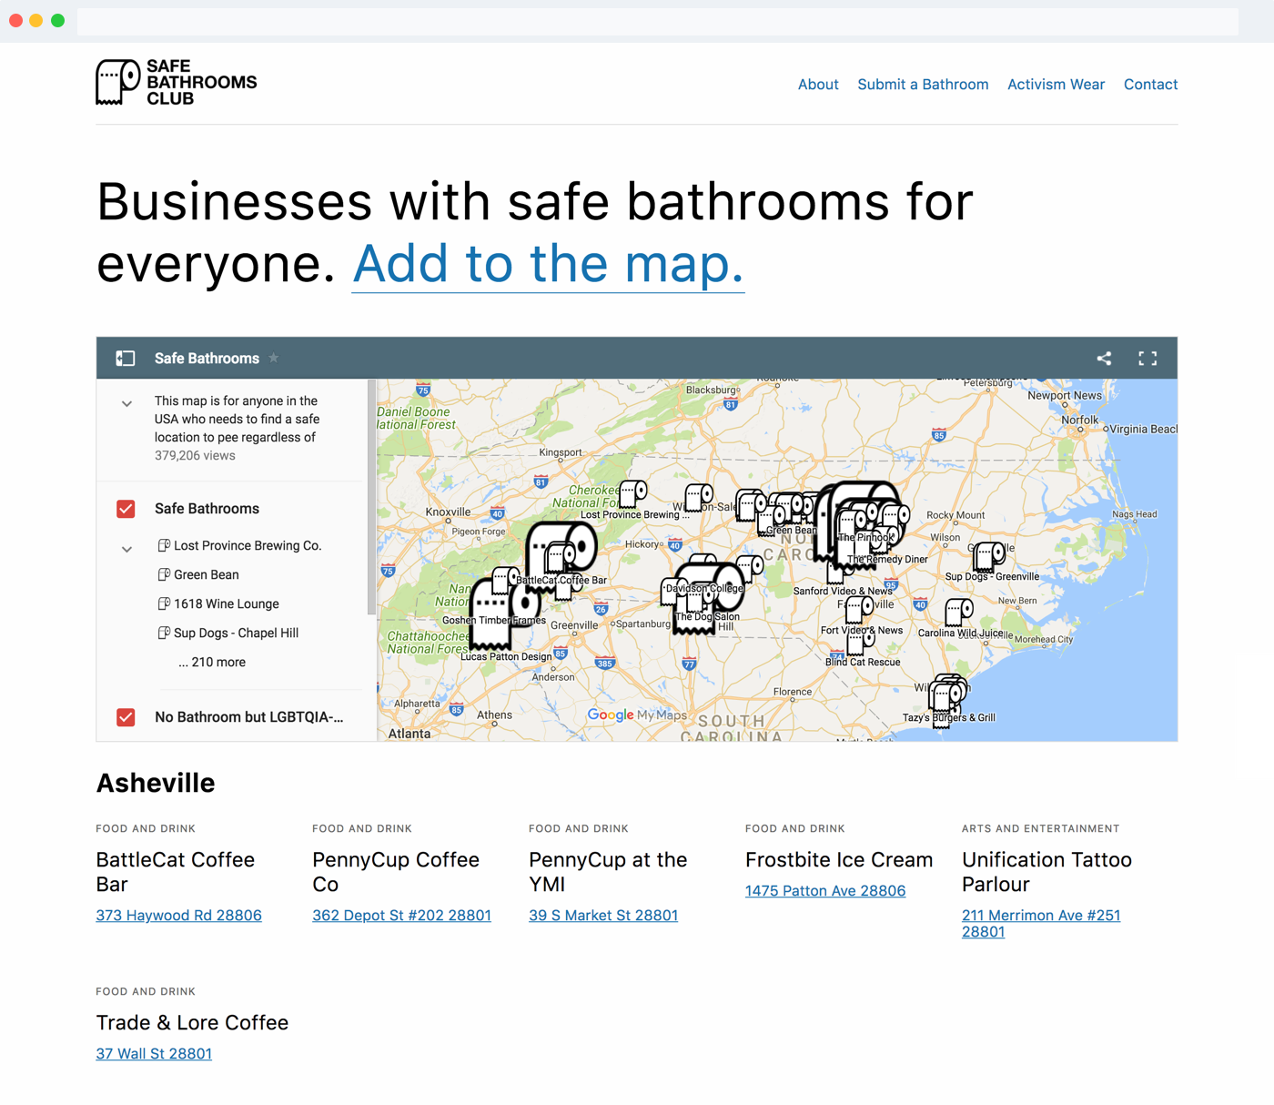Click the map sidebar scrollbar
The image size is (1274, 1105).
click(x=371, y=497)
